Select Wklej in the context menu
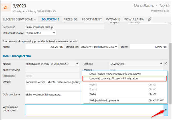This screenshot has height=120, width=172. pyautogui.click(x=125, y=94)
